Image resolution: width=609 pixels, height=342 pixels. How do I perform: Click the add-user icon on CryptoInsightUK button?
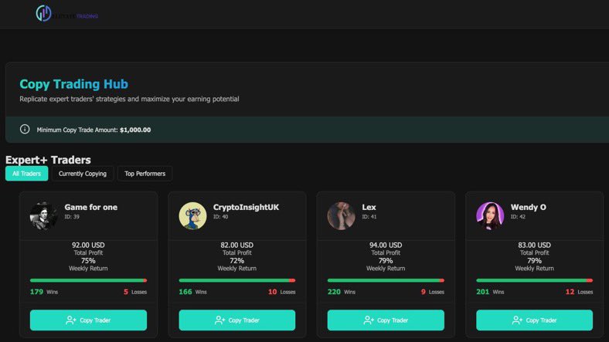(x=219, y=320)
